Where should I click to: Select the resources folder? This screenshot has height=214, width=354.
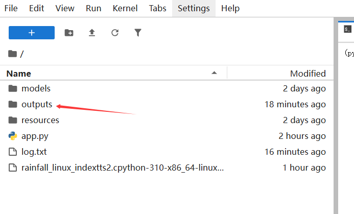tap(40, 121)
